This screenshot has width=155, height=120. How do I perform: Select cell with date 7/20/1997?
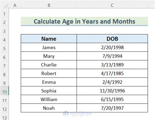(112, 108)
